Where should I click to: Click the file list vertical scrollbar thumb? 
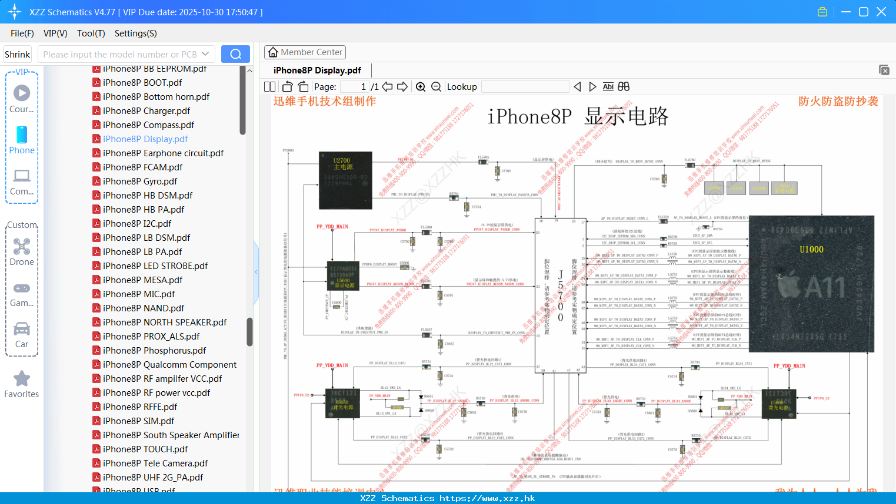249,332
